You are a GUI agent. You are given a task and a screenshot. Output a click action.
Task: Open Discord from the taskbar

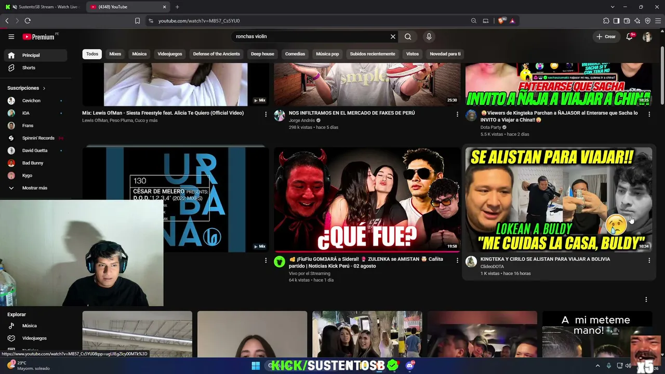(410, 366)
